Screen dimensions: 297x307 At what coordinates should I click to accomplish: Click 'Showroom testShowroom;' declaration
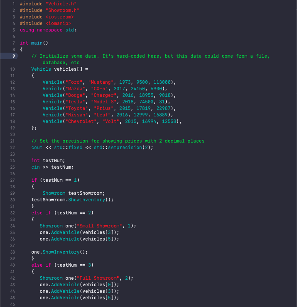coord(74,193)
